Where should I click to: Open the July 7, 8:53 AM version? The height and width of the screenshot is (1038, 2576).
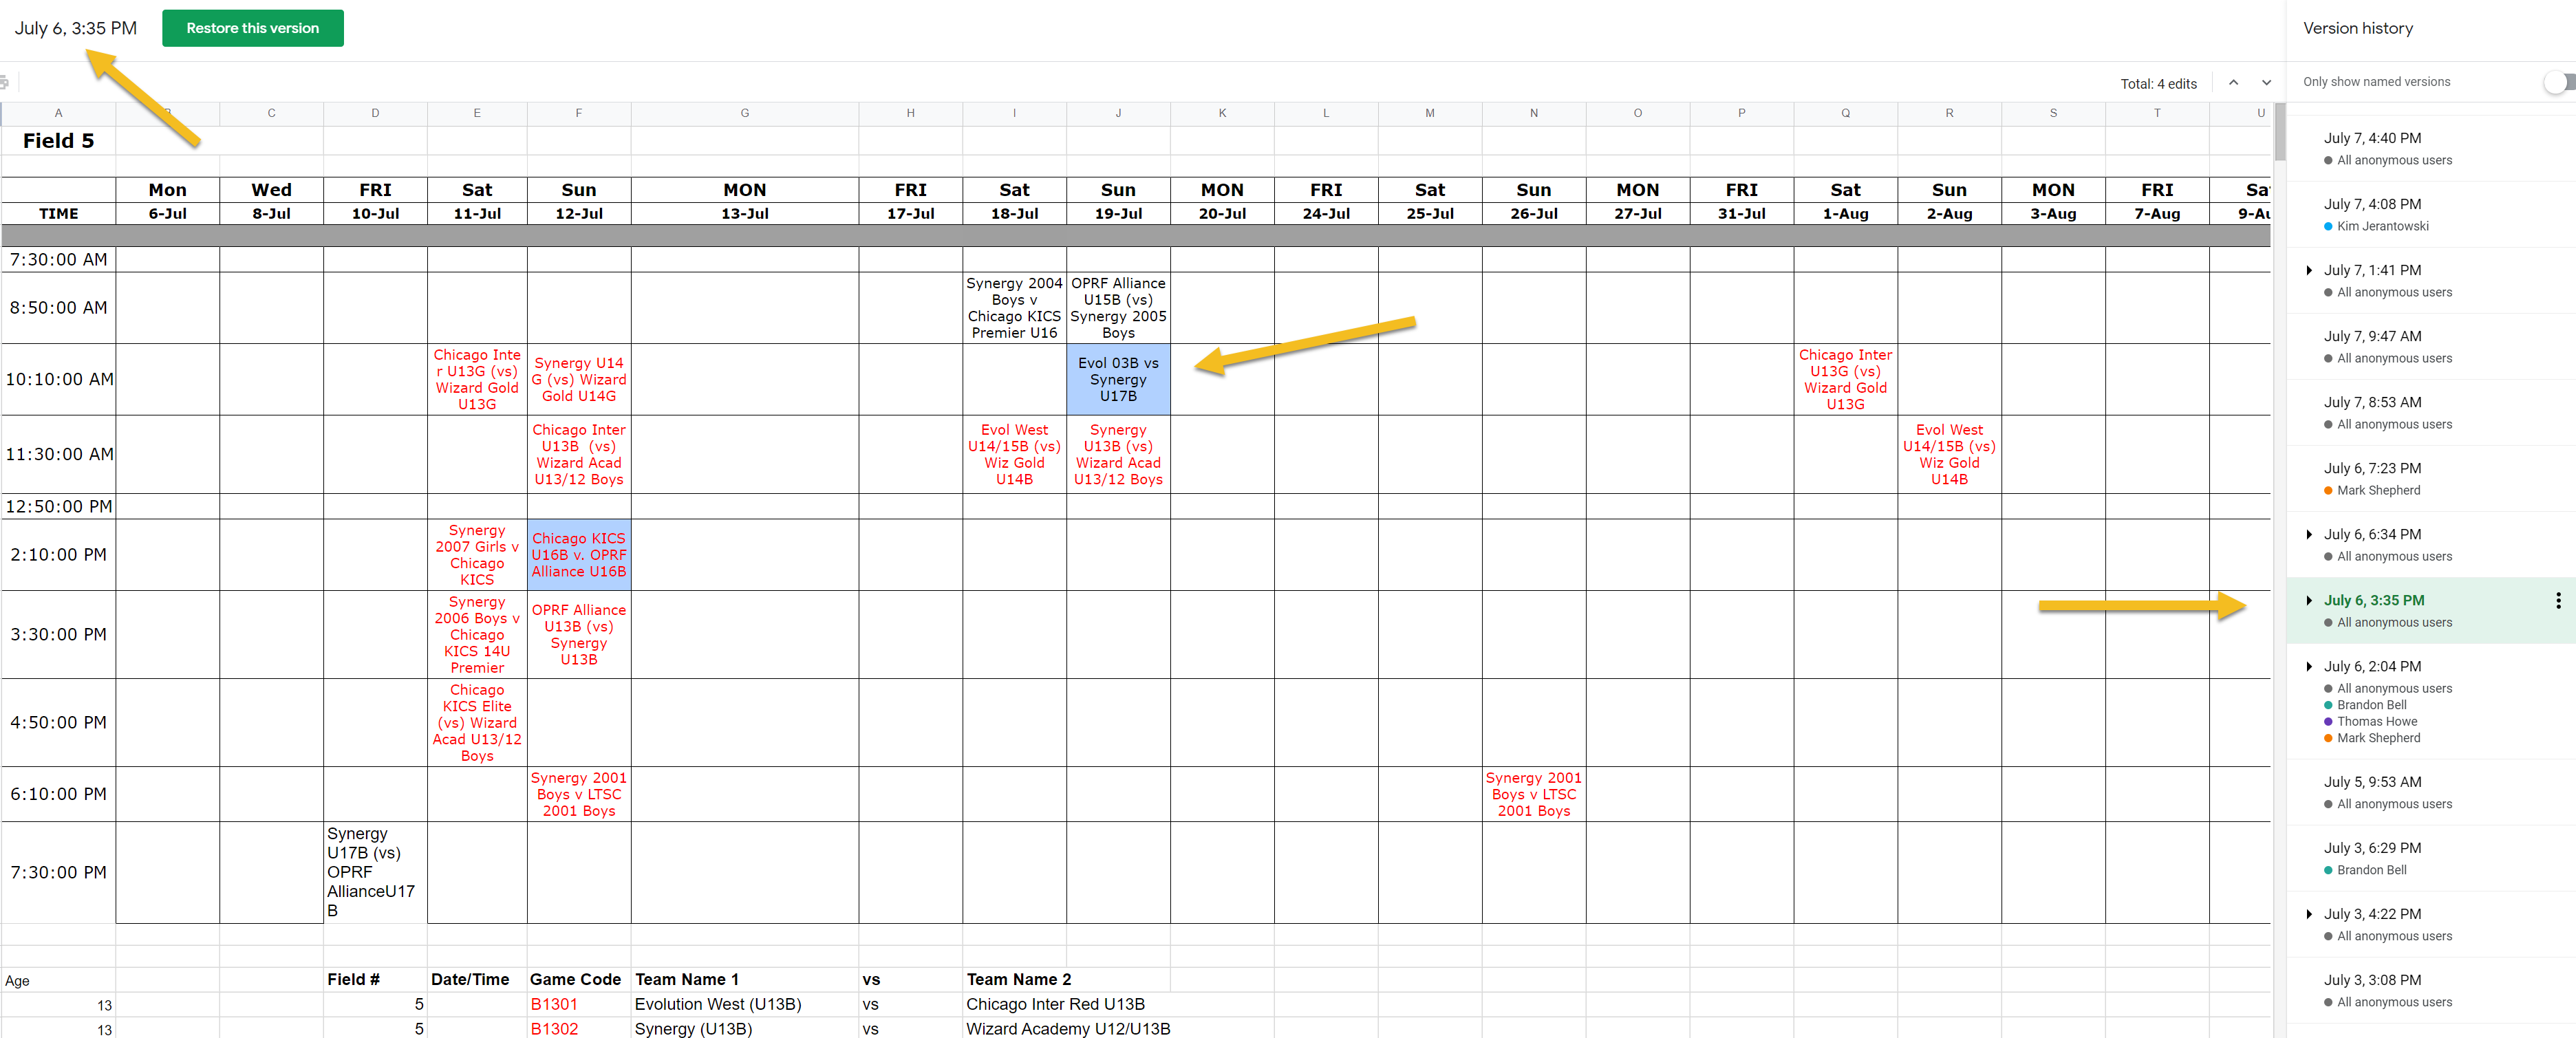click(x=2431, y=412)
